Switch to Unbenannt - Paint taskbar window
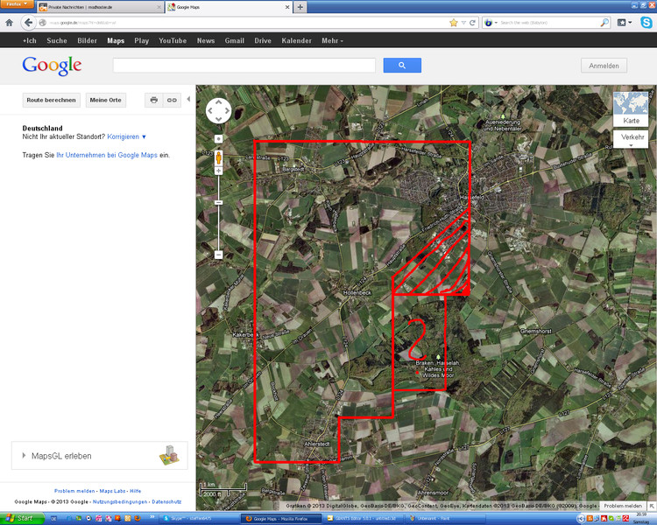The height and width of the screenshot is (525, 657). coord(445,518)
